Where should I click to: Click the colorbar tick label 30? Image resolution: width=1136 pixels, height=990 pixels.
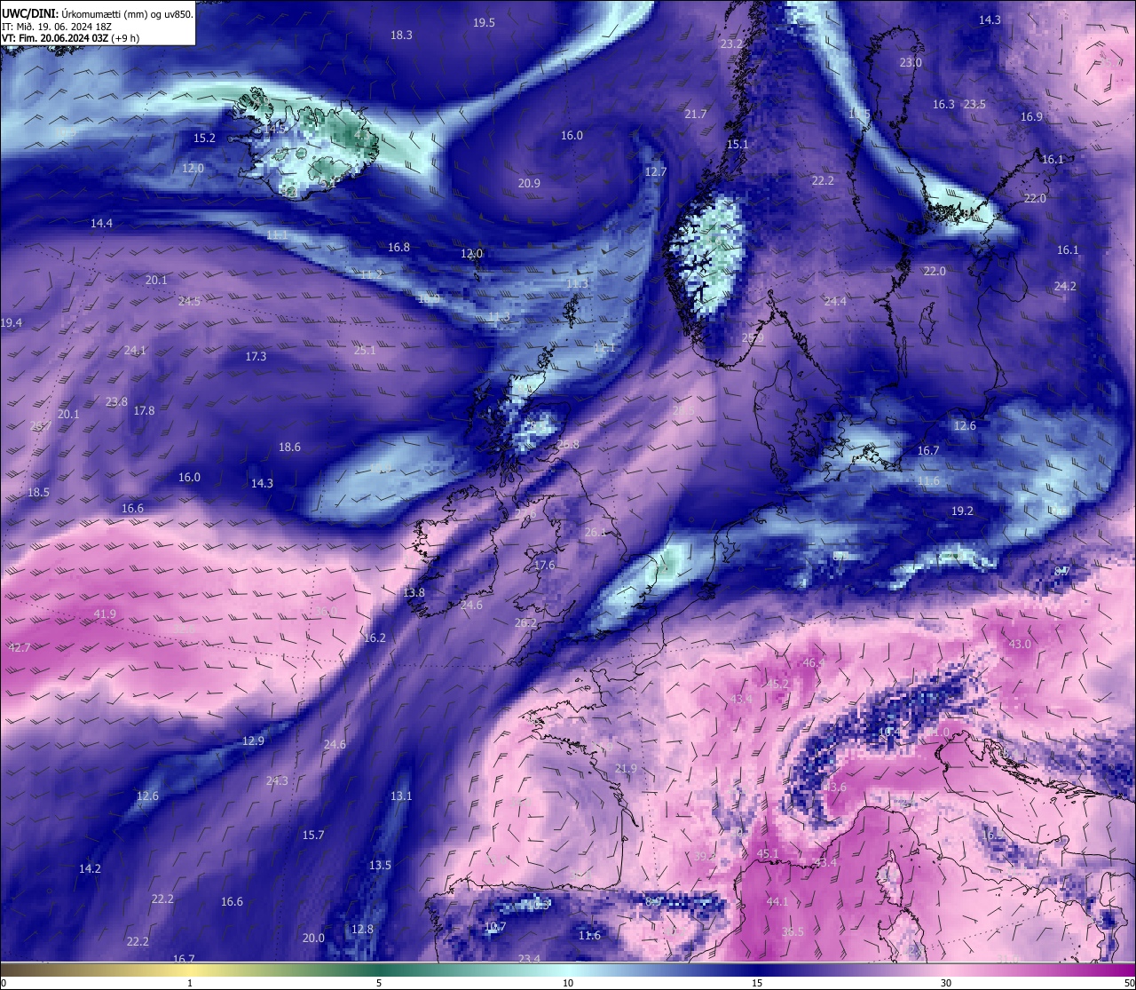click(x=946, y=983)
